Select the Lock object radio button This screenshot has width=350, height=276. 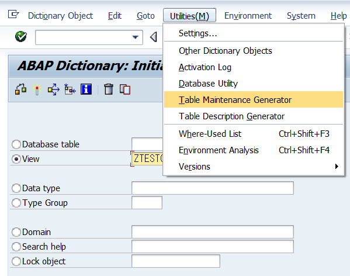(x=16, y=261)
